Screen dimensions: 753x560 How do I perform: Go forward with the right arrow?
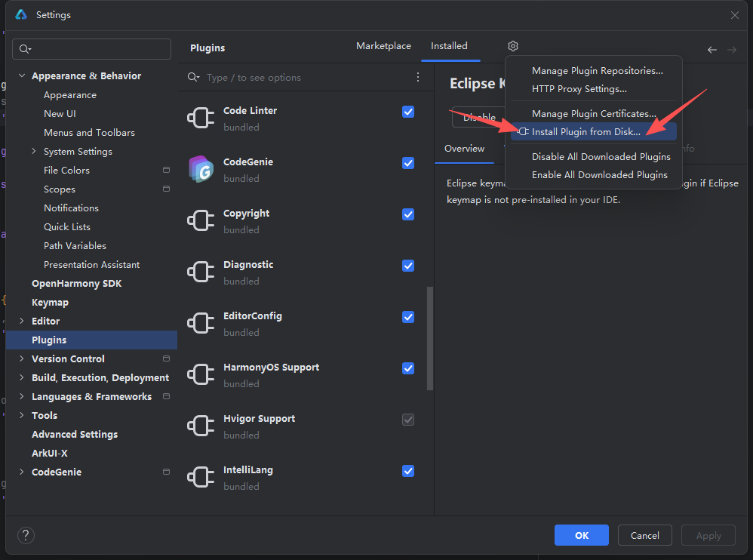point(731,50)
